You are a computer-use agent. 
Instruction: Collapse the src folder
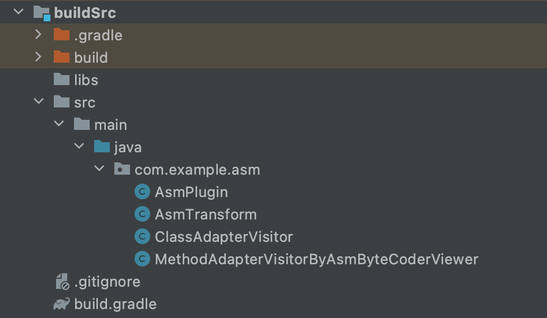pyautogui.click(x=39, y=102)
